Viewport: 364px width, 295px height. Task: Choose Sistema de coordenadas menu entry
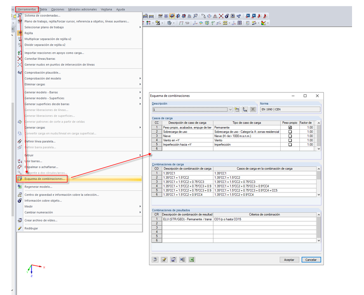tap(42, 15)
